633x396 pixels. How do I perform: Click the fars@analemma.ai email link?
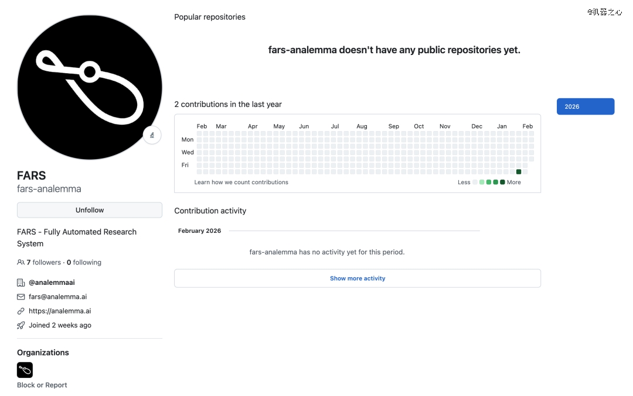pos(57,297)
